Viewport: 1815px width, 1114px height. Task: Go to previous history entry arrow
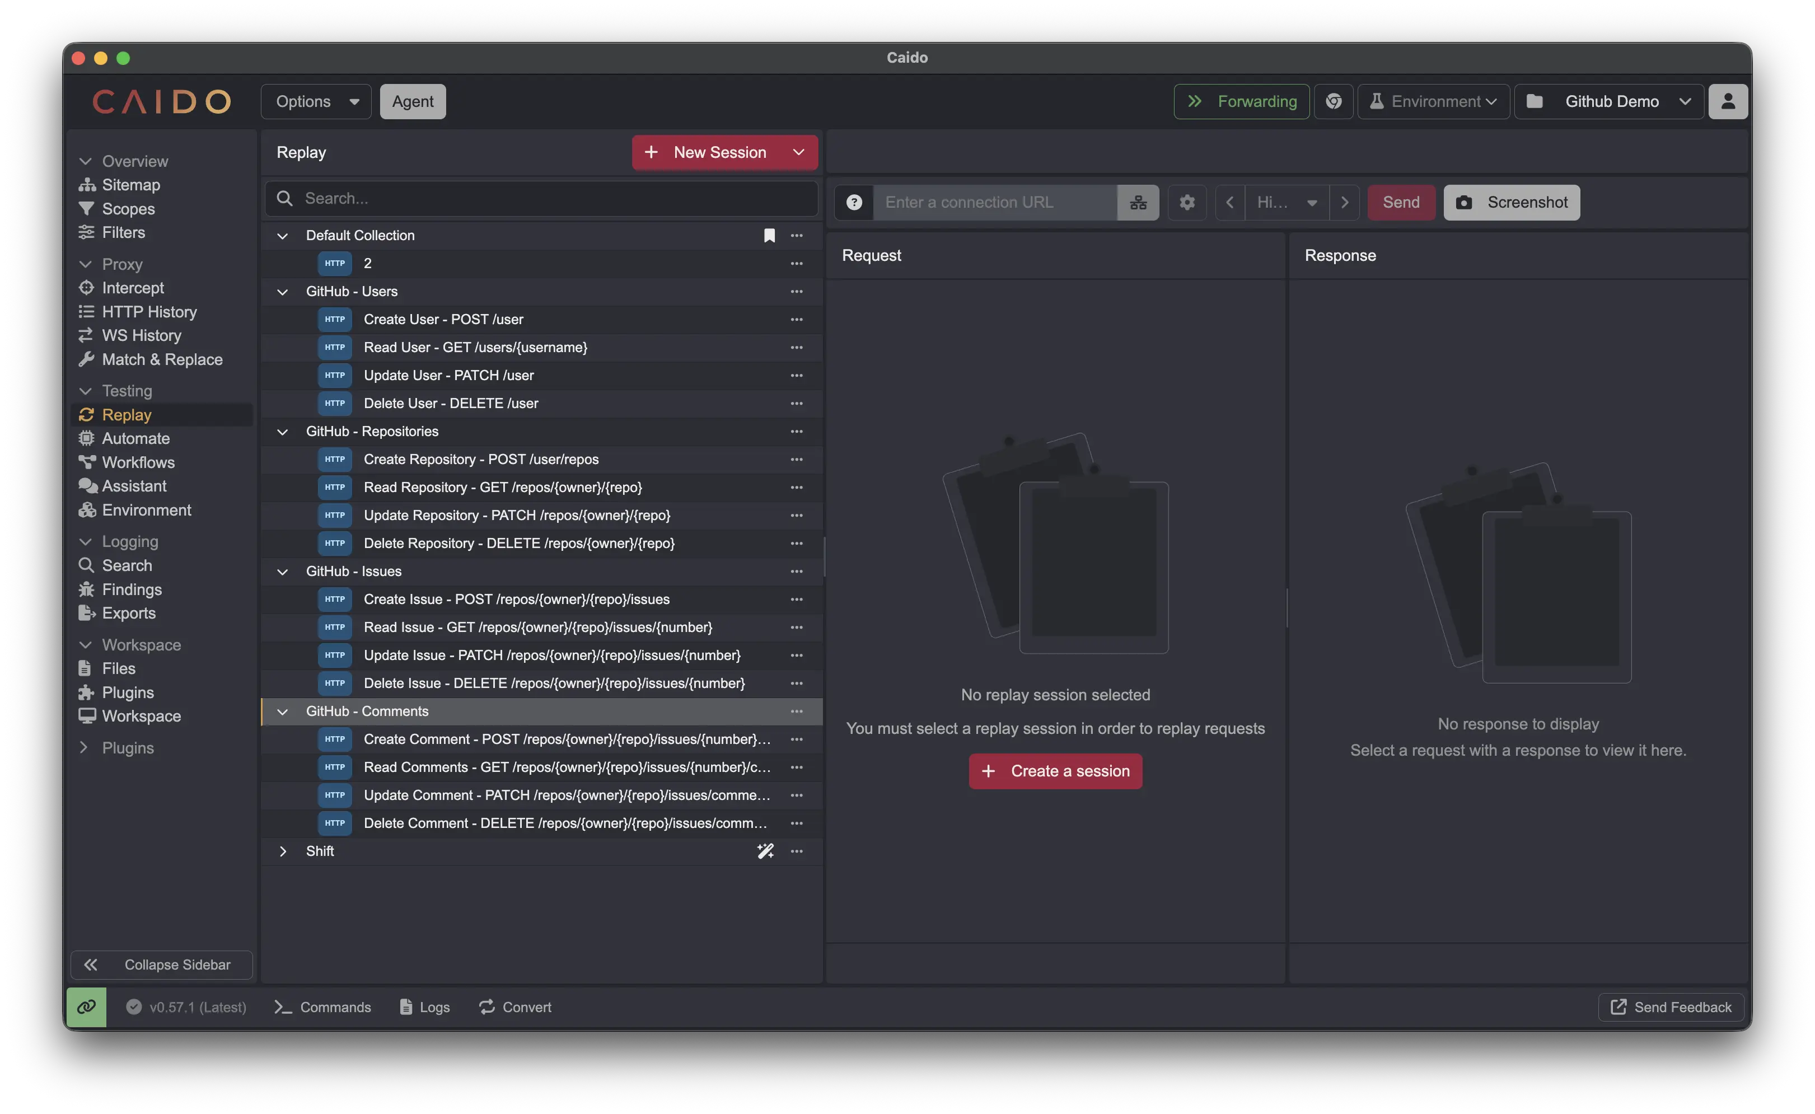coord(1229,203)
